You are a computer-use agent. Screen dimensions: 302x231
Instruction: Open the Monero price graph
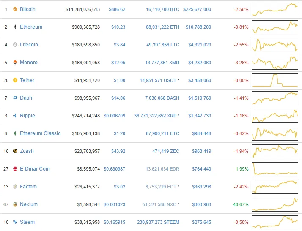click(x=275, y=63)
